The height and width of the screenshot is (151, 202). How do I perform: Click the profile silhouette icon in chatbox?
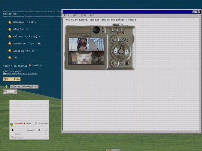[x=12, y=130]
